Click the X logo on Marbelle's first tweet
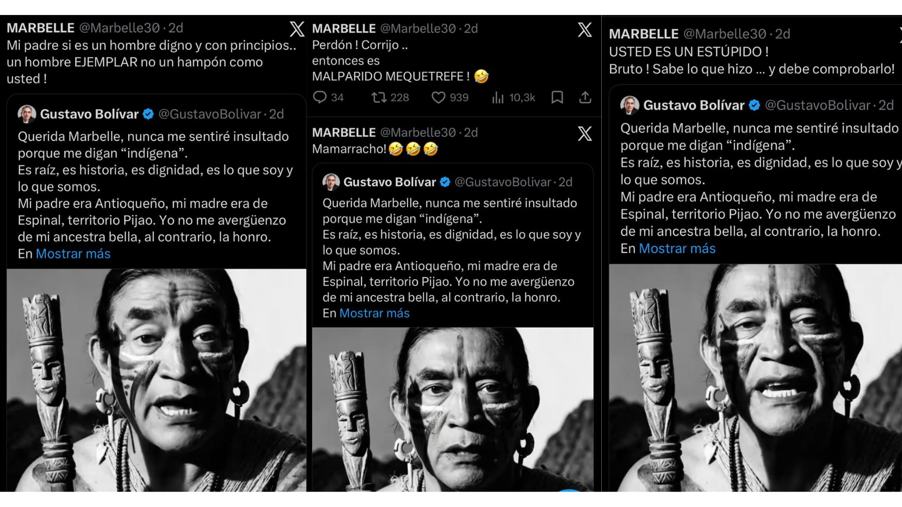 (x=296, y=29)
